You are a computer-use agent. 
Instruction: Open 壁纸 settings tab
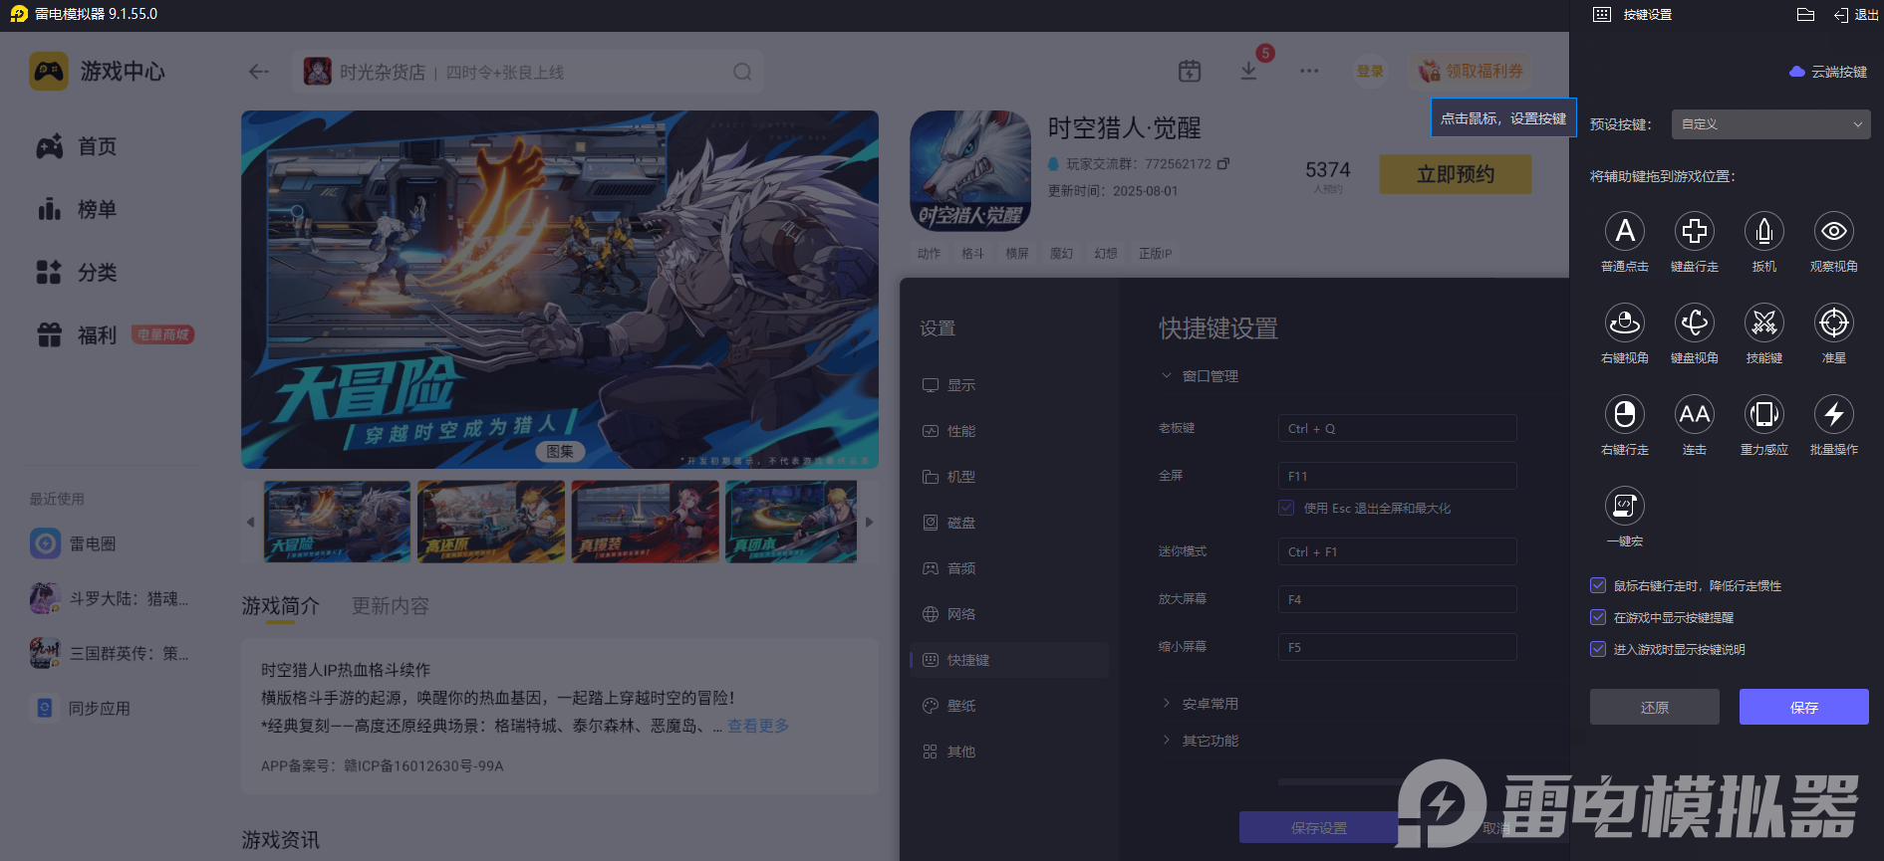click(1009, 706)
